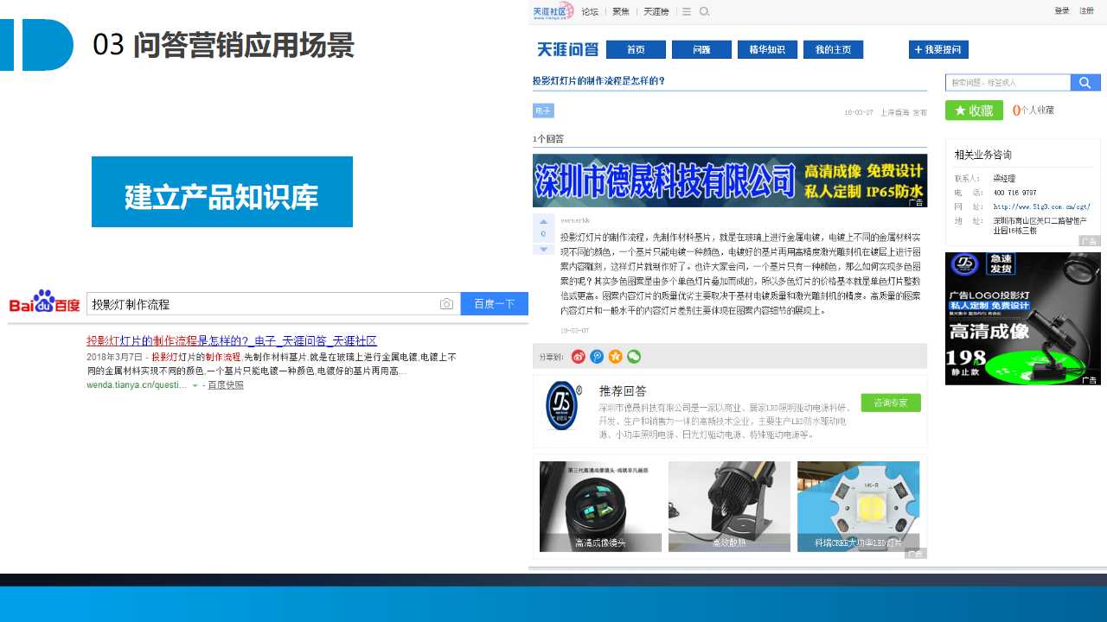Image resolution: width=1107 pixels, height=622 pixels.
Task: Click the Baidu camera image-search icon
Action: [446, 304]
